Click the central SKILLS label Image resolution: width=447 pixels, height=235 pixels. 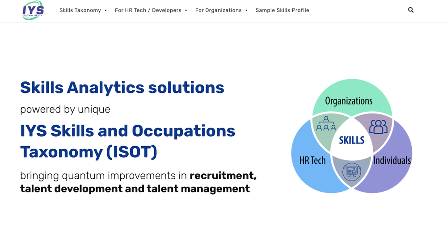coord(352,140)
